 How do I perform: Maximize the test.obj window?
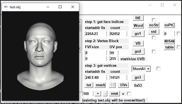click(60, 7)
